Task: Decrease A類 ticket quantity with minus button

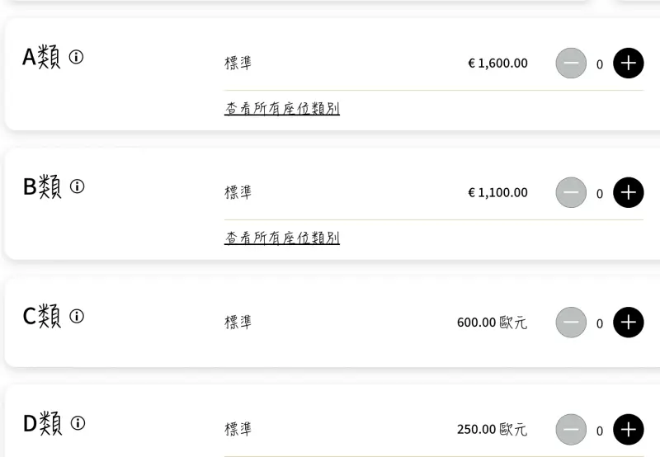Action: (x=571, y=64)
